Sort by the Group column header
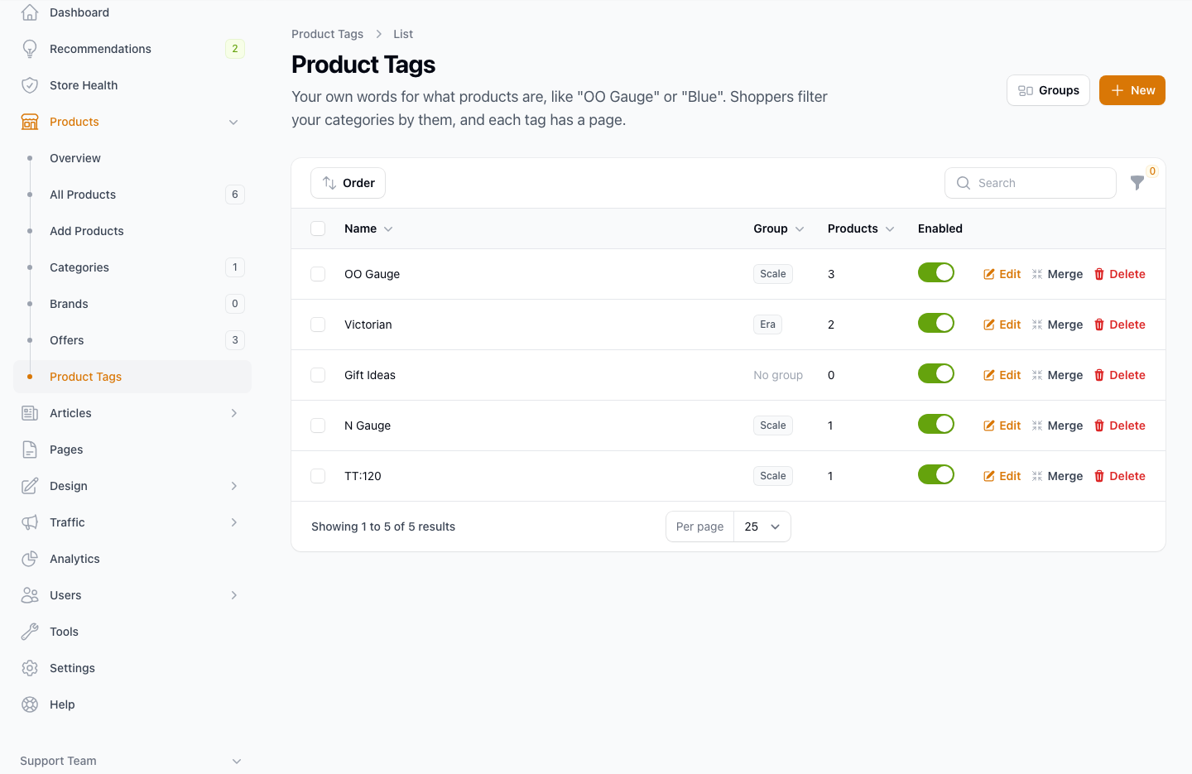Image resolution: width=1192 pixels, height=774 pixels. (779, 228)
